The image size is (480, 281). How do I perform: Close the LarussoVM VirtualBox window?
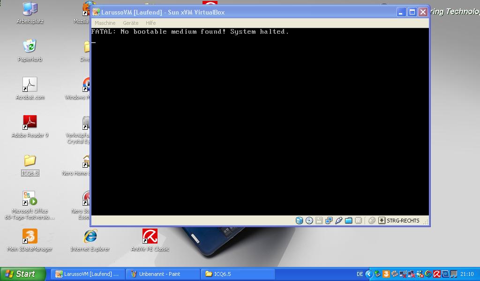point(423,12)
